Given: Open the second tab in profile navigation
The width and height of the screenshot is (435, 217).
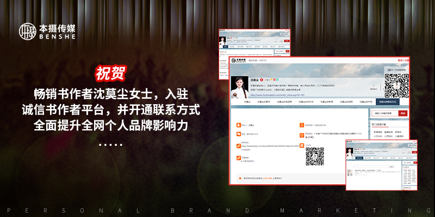Looking at the screenshot, I should pos(266,101).
